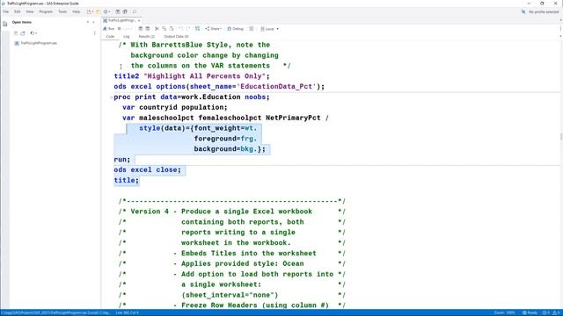The width and height of the screenshot is (563, 316).
Task: Click the 'Version 4' comment line
Action: pos(232,212)
